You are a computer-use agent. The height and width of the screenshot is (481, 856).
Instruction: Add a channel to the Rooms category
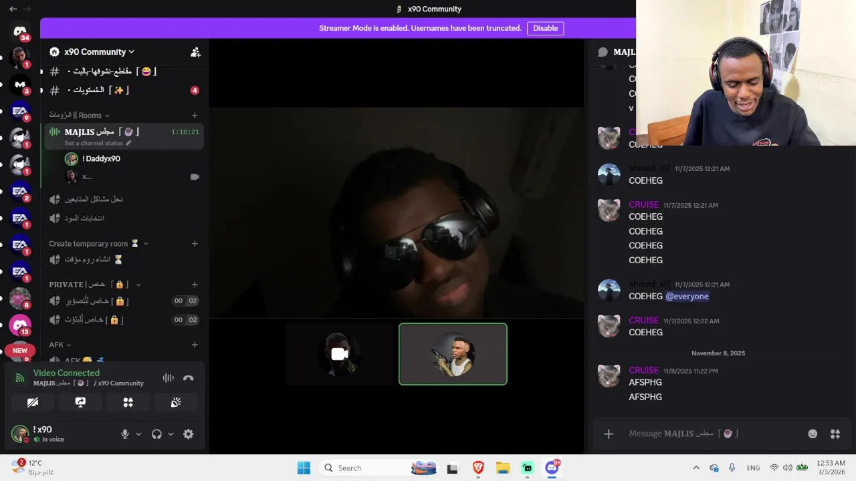(x=195, y=116)
